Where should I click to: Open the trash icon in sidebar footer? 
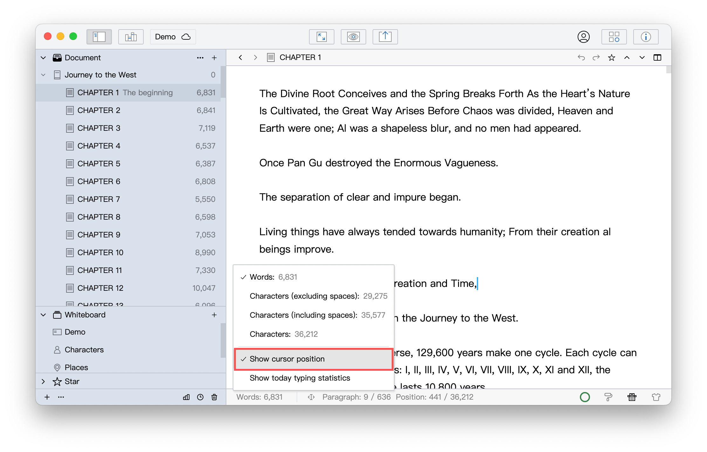pos(214,397)
